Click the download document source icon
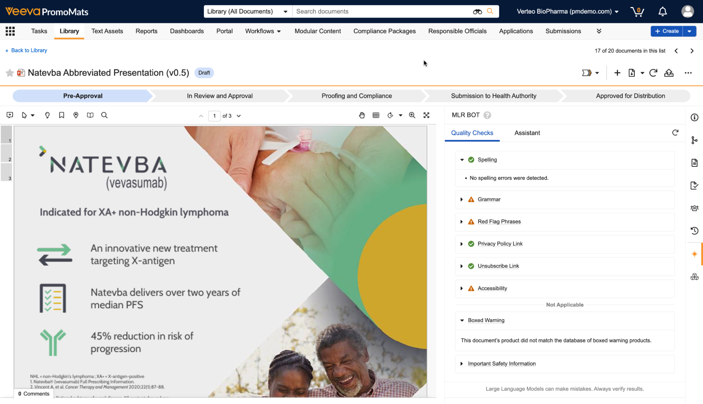Screen dimensions: 703x404 632,73
